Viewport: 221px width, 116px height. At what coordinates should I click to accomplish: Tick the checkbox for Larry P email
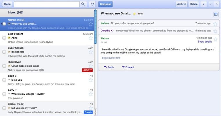point(4,94)
